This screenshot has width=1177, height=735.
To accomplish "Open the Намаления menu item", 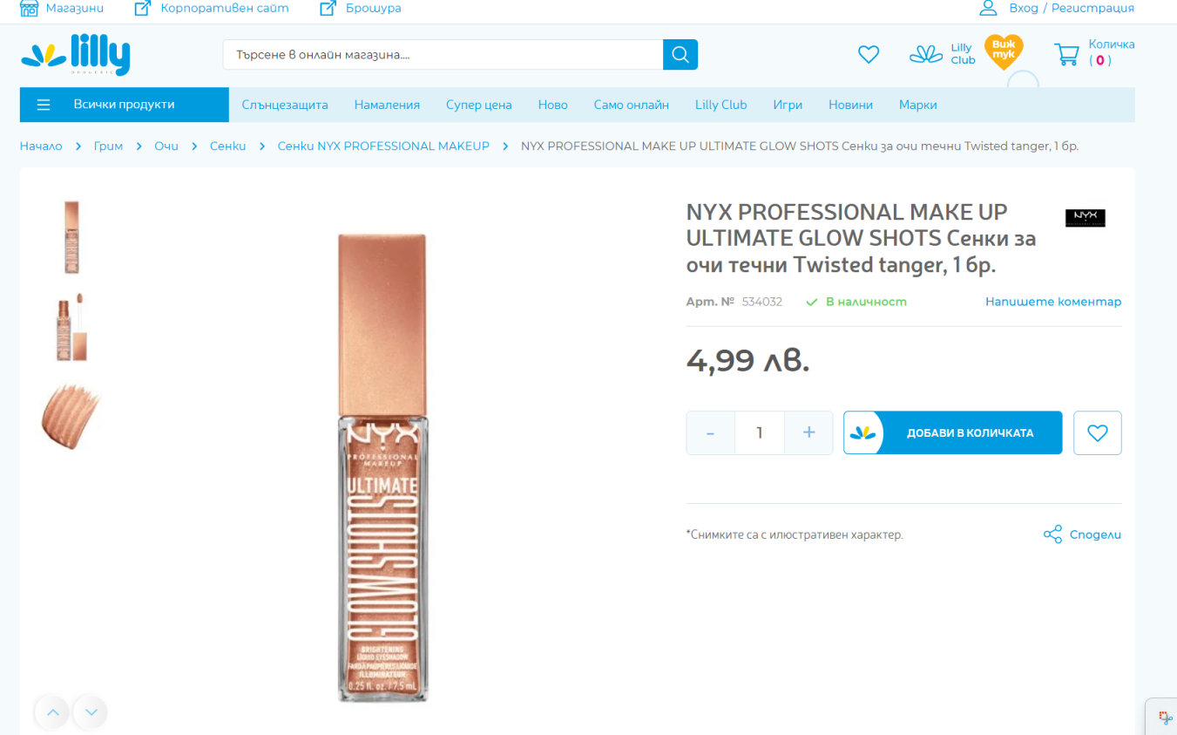I will click(x=387, y=105).
